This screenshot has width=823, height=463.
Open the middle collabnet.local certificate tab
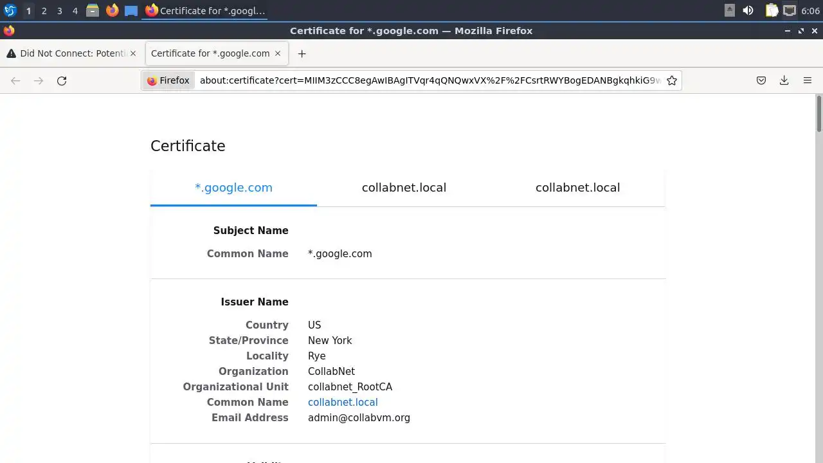point(404,188)
